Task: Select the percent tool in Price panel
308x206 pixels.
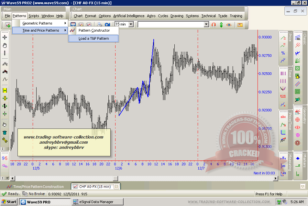Action: [x=283, y=53]
